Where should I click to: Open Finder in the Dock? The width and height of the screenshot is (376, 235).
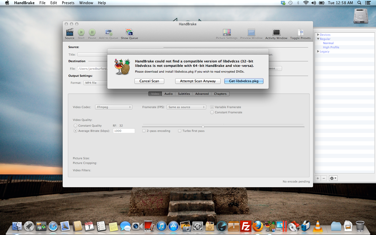pyautogui.click(x=17, y=226)
